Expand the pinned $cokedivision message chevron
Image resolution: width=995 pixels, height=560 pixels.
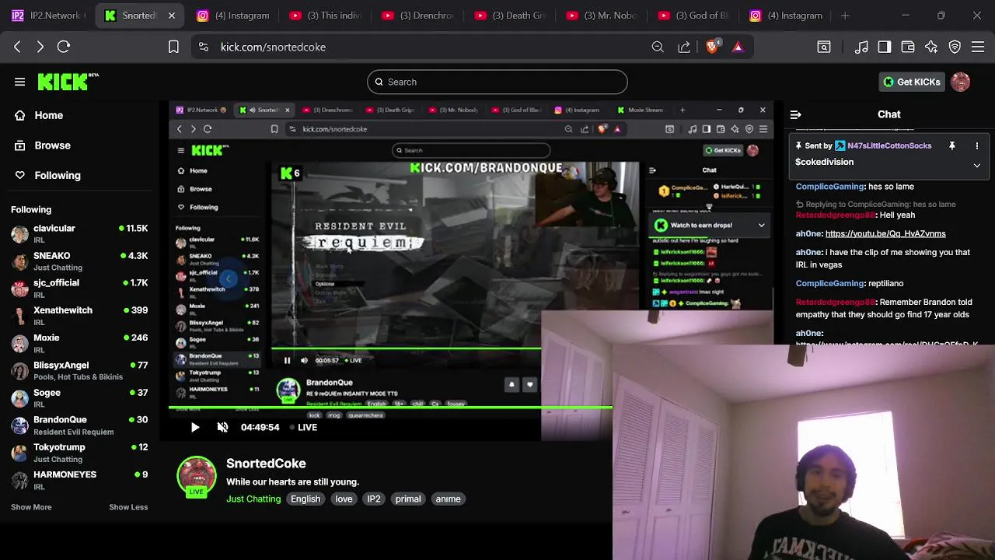(x=977, y=165)
